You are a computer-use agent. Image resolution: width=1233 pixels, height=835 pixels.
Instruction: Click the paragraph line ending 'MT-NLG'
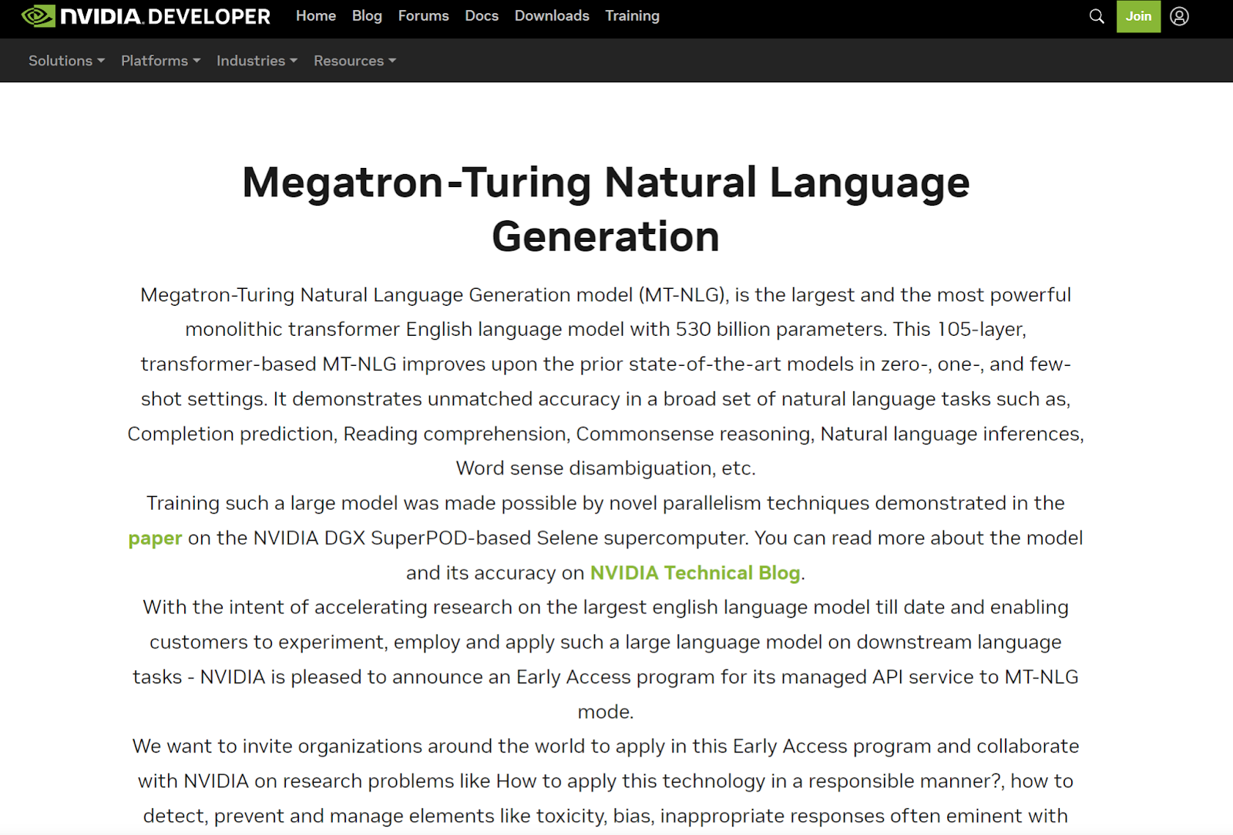pyautogui.click(x=606, y=677)
